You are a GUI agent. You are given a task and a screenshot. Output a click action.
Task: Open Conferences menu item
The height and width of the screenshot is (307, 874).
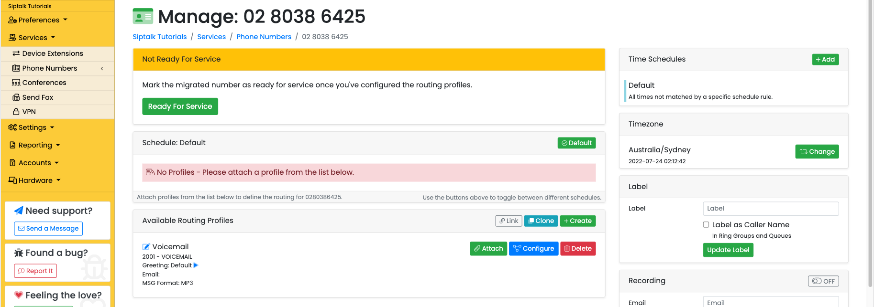coord(57,83)
